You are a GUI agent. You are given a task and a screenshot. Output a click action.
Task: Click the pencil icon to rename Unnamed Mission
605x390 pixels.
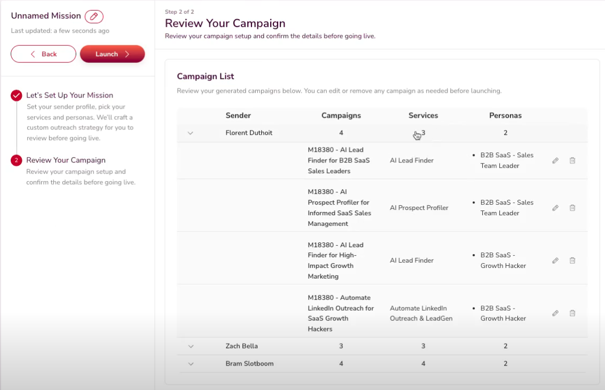[94, 17]
